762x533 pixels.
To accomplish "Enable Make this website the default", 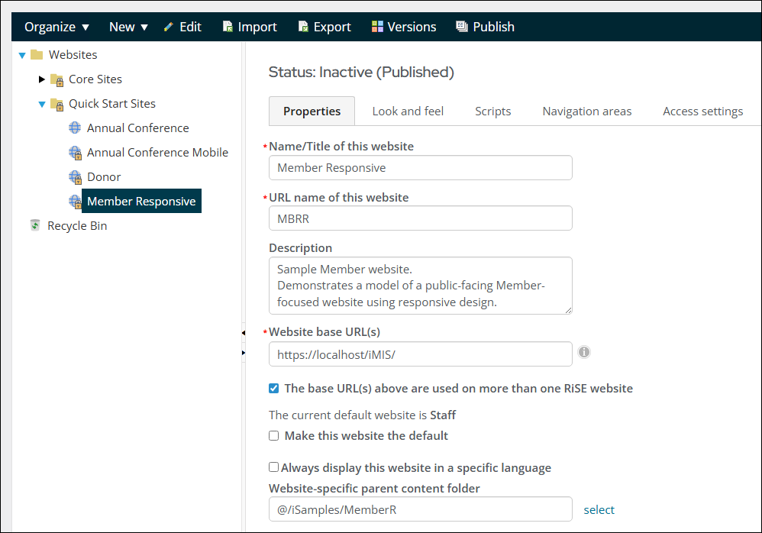I will click(273, 435).
